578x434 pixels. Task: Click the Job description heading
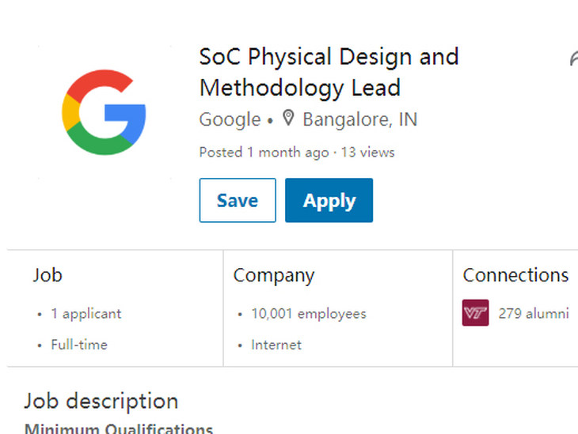[101, 401]
